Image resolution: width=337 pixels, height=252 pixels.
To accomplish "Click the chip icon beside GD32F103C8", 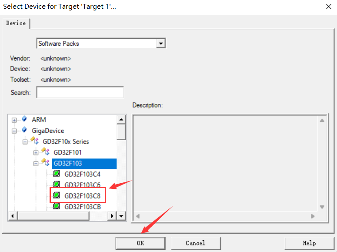I will [57, 195].
